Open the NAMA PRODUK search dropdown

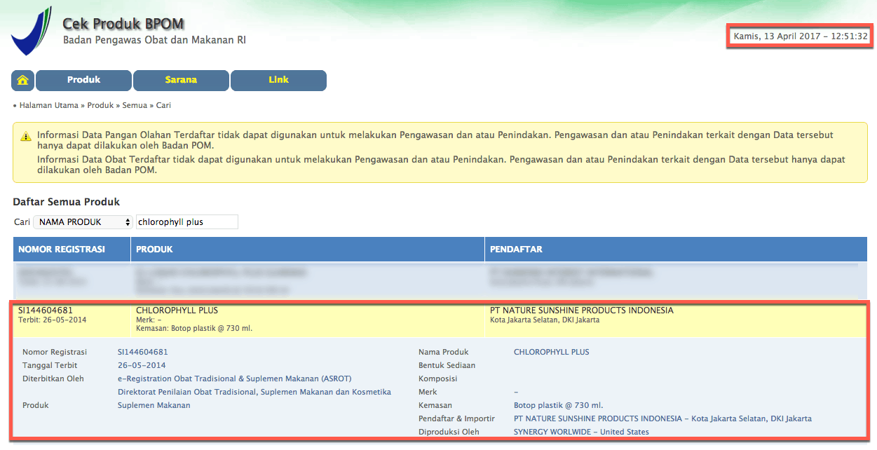tap(83, 222)
